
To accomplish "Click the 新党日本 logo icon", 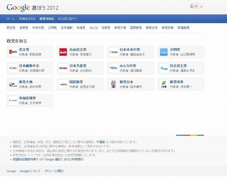I will 113,84.
